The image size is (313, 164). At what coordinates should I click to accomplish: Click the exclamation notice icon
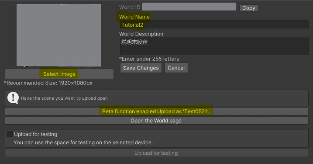(13, 98)
